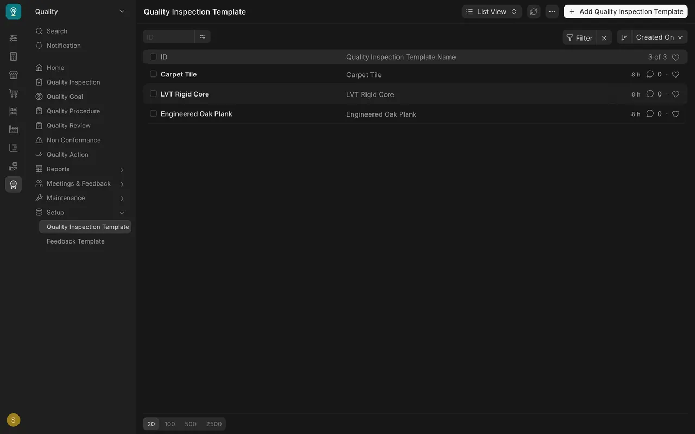Viewport: 695px width, 434px height.
Task: Open the Filter button
Action: pyautogui.click(x=579, y=37)
